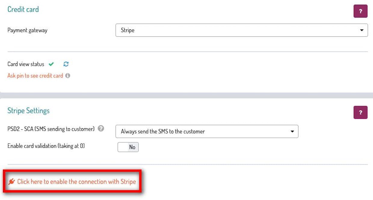Click the 'Payment gateway' label

click(x=27, y=30)
